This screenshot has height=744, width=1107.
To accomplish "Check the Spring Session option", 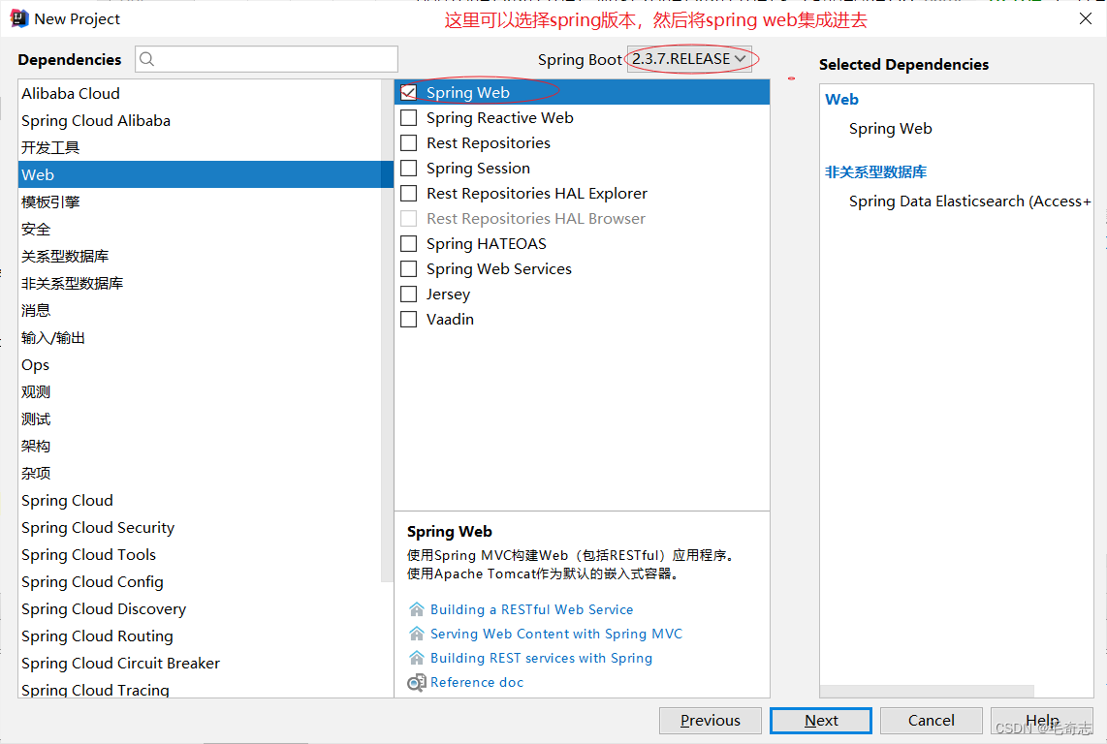I will [409, 168].
